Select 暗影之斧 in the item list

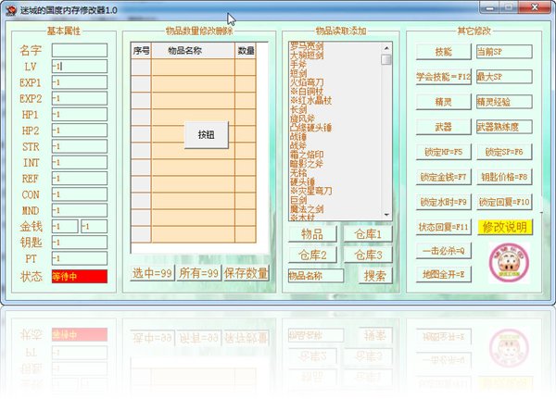pyautogui.click(x=307, y=164)
